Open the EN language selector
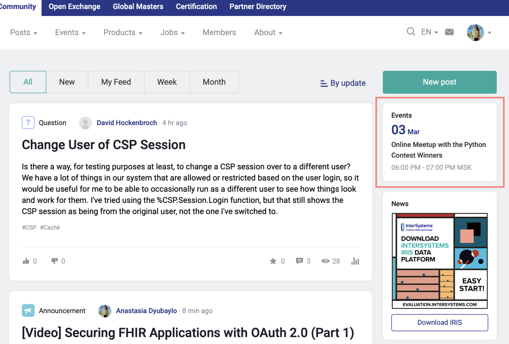This screenshot has height=344, width=509. (x=429, y=32)
